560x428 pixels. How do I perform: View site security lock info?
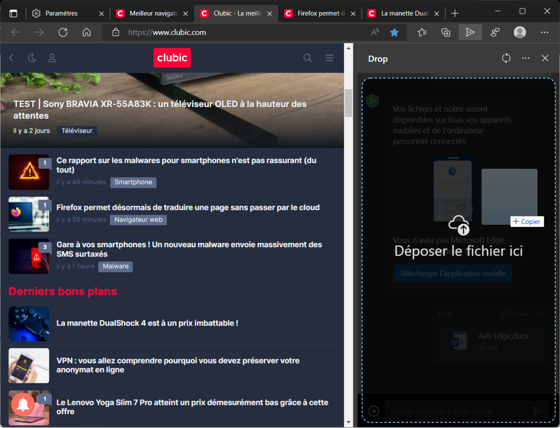click(x=116, y=32)
